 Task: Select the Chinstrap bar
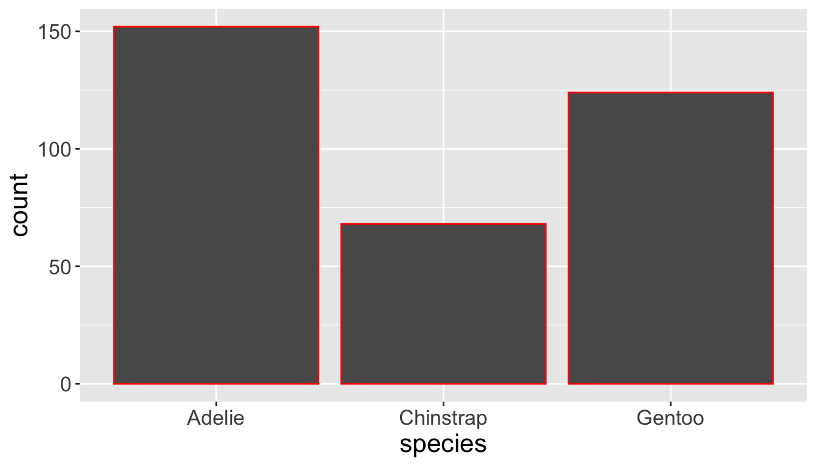click(443, 303)
